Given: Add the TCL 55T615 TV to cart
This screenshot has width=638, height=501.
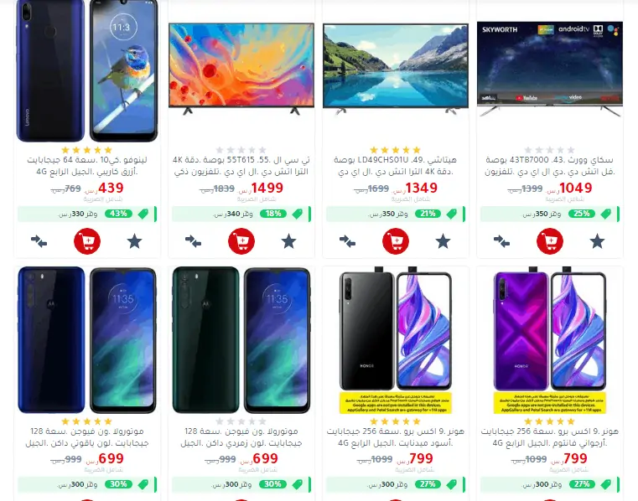Looking at the screenshot, I should (x=241, y=241).
